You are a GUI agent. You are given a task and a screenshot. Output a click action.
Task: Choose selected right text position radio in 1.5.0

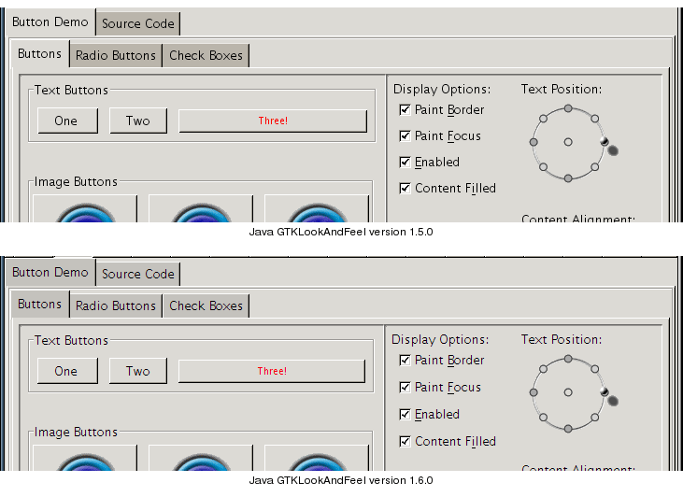[605, 141]
